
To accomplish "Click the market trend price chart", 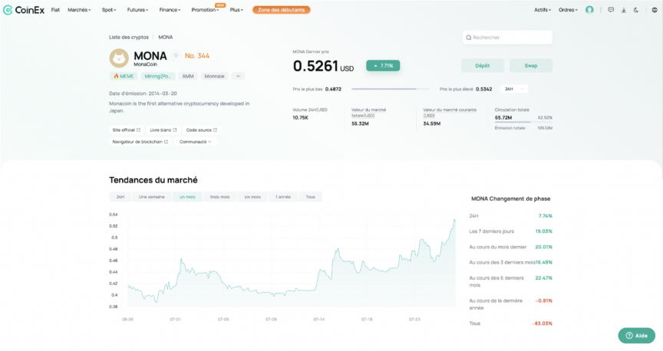I will pyautogui.click(x=292, y=261).
